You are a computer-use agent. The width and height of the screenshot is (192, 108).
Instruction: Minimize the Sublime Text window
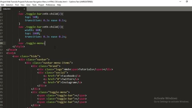coord(180,1)
